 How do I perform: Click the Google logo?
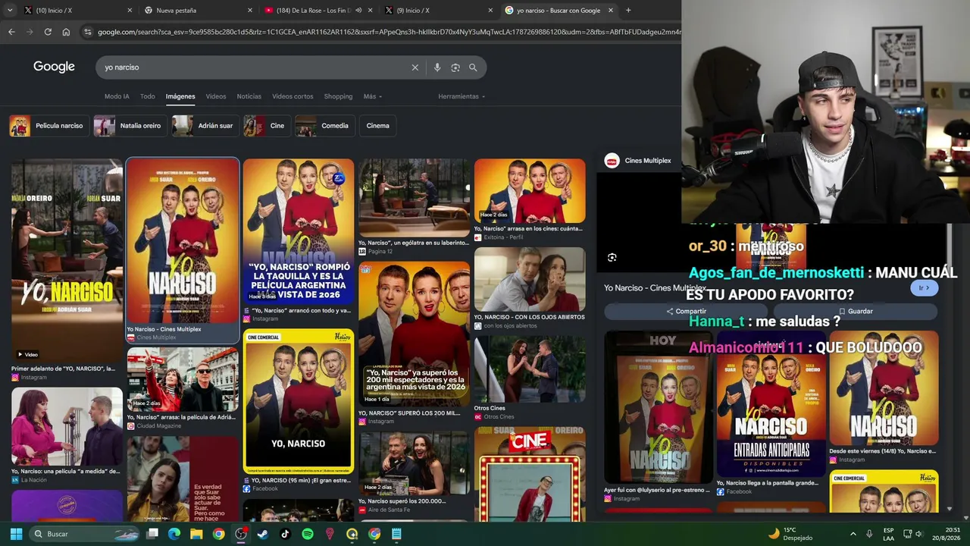54,67
